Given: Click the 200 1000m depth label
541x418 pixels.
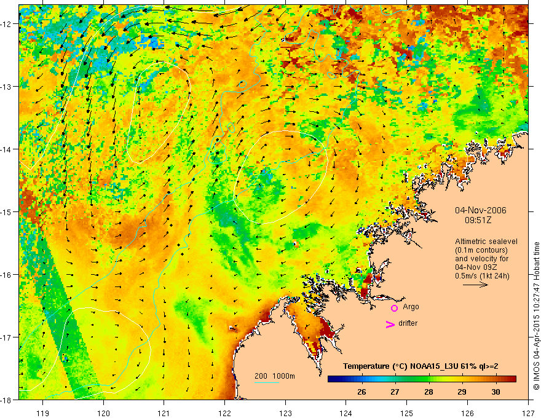Looking at the screenshot, I should tap(275, 376).
